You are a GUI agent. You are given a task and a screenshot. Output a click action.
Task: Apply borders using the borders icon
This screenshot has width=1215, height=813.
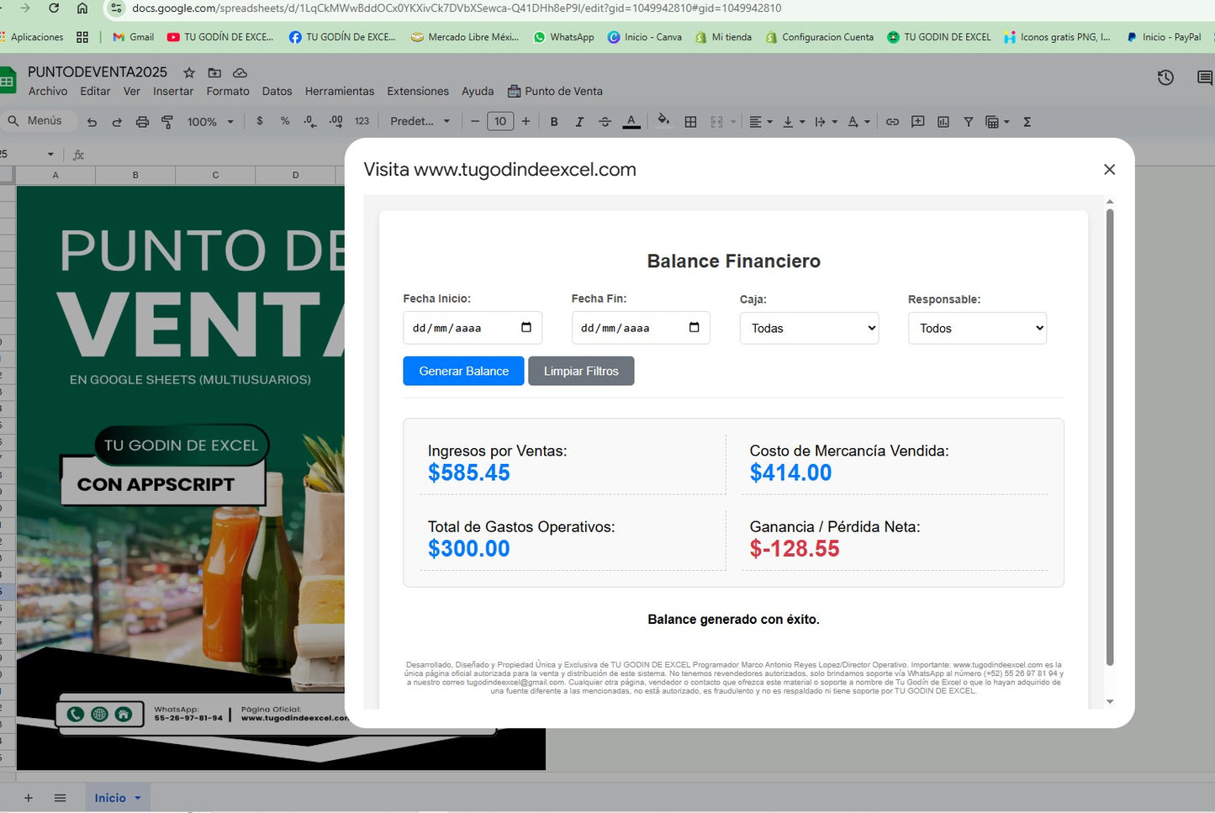coord(690,121)
